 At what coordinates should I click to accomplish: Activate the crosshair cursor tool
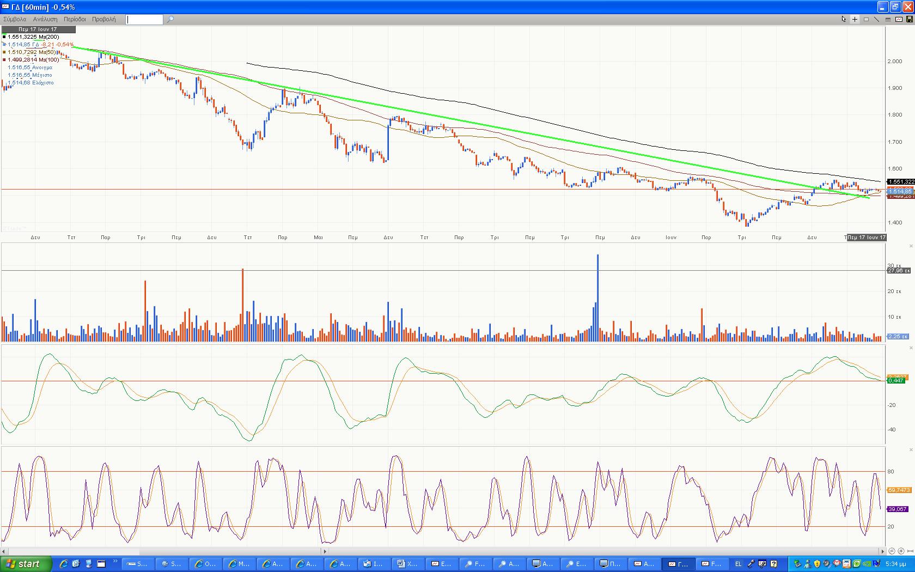[855, 19]
